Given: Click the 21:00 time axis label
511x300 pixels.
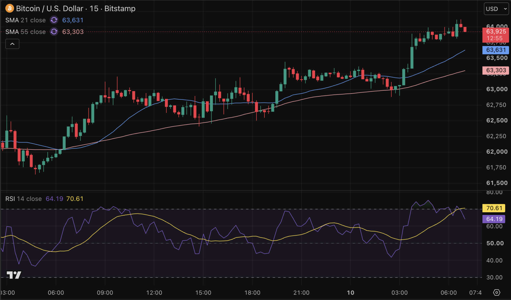Looking at the screenshot, I should (302, 293).
